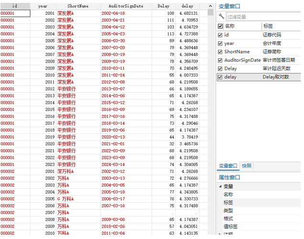The image size is (304, 239).
Task: Collapse the 变量 section in the properties window
Action: pyautogui.click(x=220, y=186)
